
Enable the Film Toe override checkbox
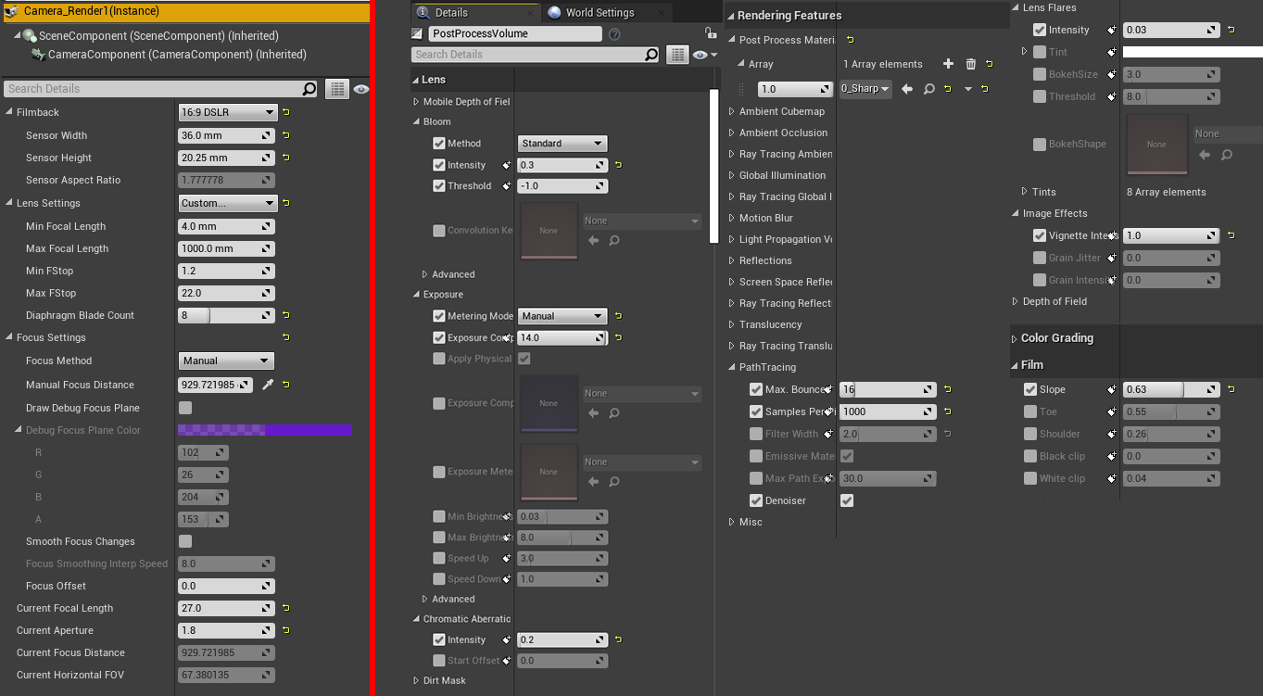coord(1030,411)
